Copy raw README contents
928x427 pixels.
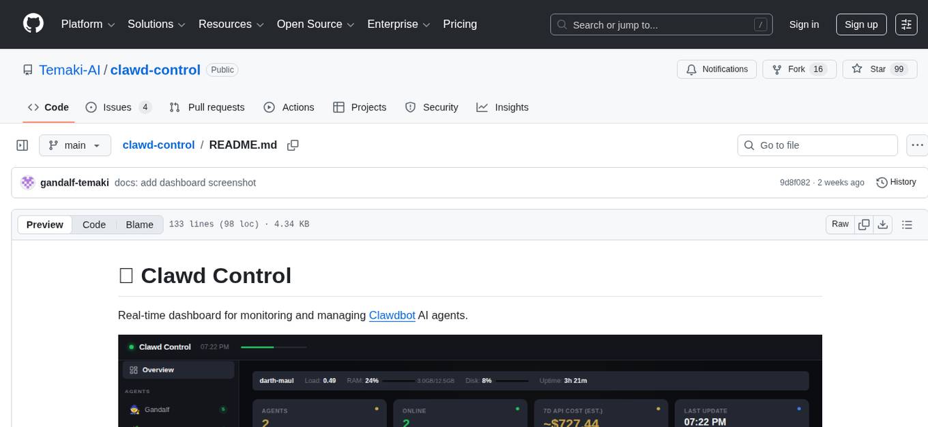pyautogui.click(x=864, y=224)
